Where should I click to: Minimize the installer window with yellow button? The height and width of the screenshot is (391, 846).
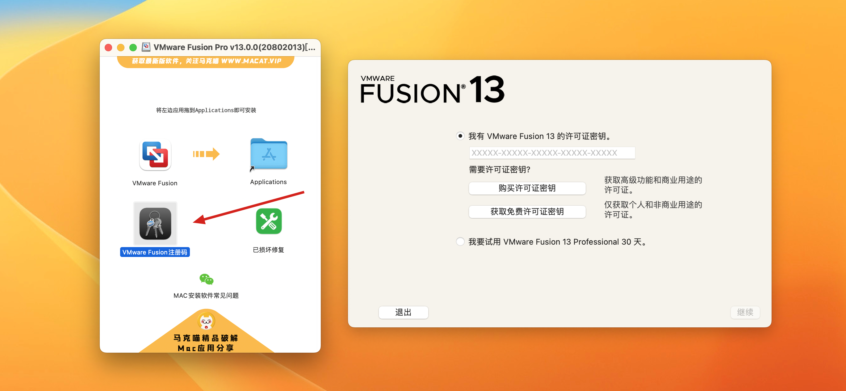click(x=120, y=48)
